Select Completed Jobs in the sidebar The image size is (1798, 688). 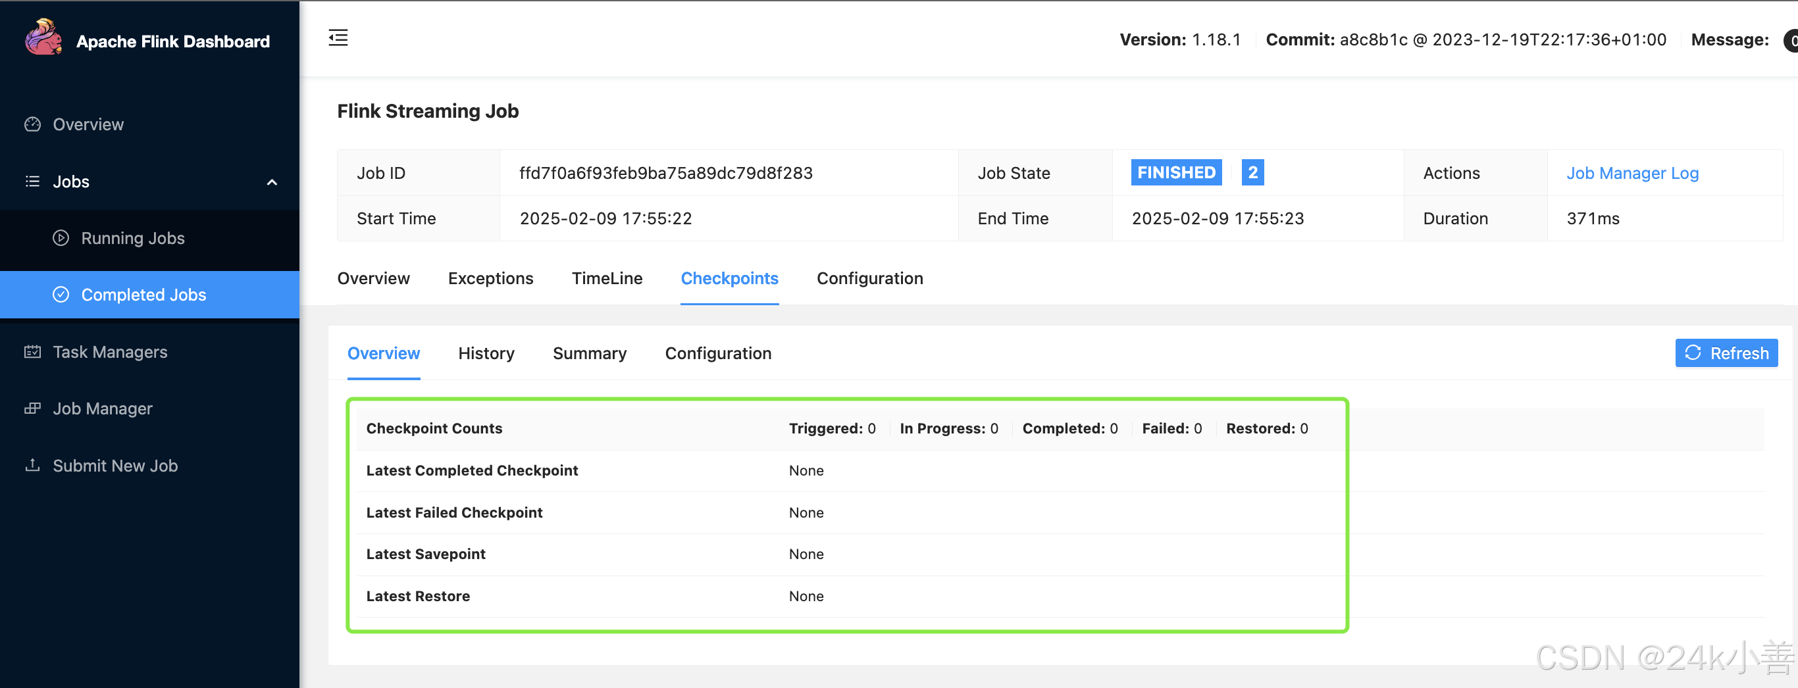149,295
